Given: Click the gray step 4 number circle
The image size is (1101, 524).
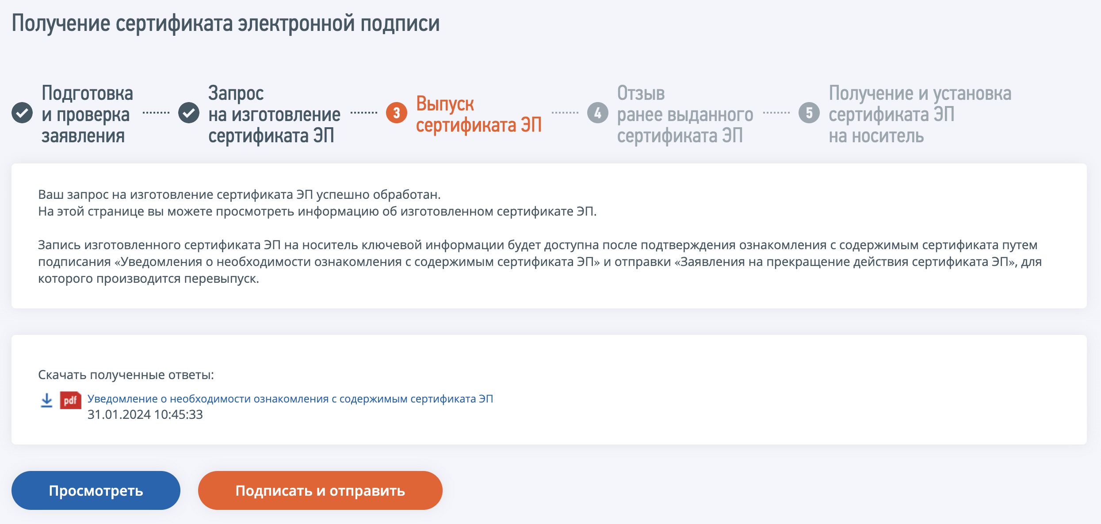Looking at the screenshot, I should tap(597, 113).
